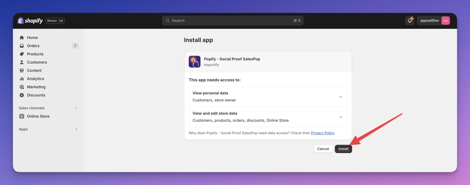Screen dimensions: 470x185
Task: Click Popify - Social Proof SalesPop title
Action: point(232,59)
